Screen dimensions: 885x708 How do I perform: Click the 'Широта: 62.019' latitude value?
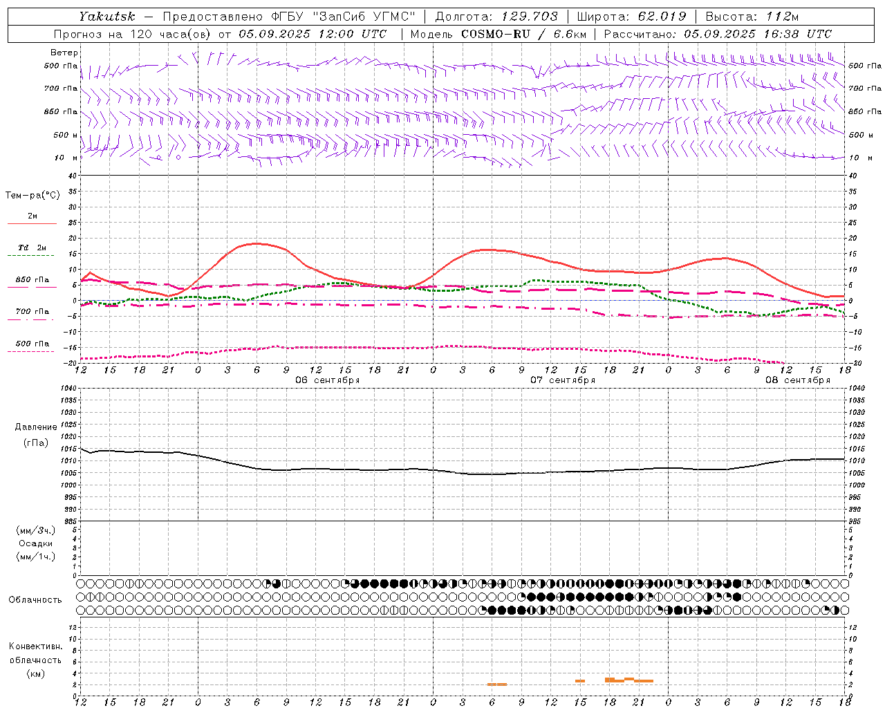(631, 17)
